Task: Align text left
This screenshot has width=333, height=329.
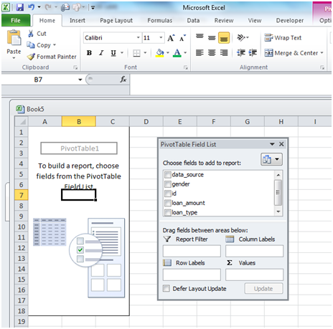Action: [x=200, y=52]
